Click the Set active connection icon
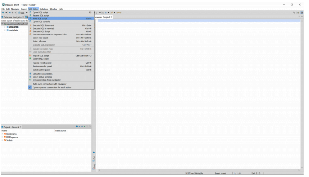Viewport: 309px width, 177px height. 30,74
